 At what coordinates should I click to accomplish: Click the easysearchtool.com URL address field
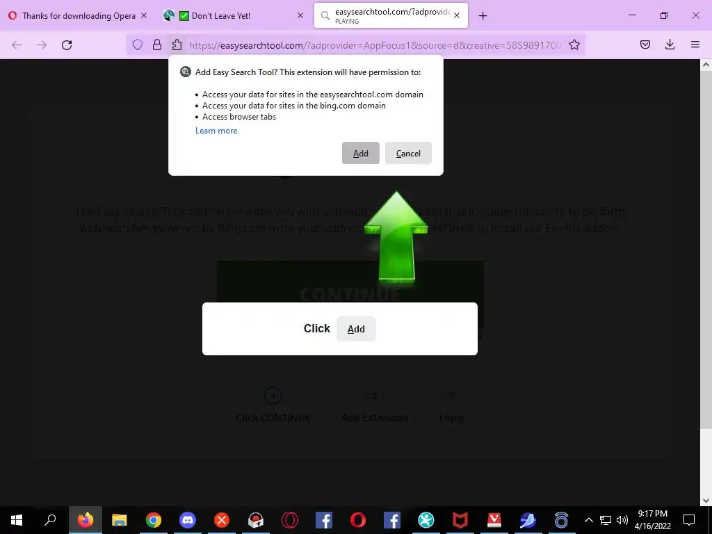375,45
